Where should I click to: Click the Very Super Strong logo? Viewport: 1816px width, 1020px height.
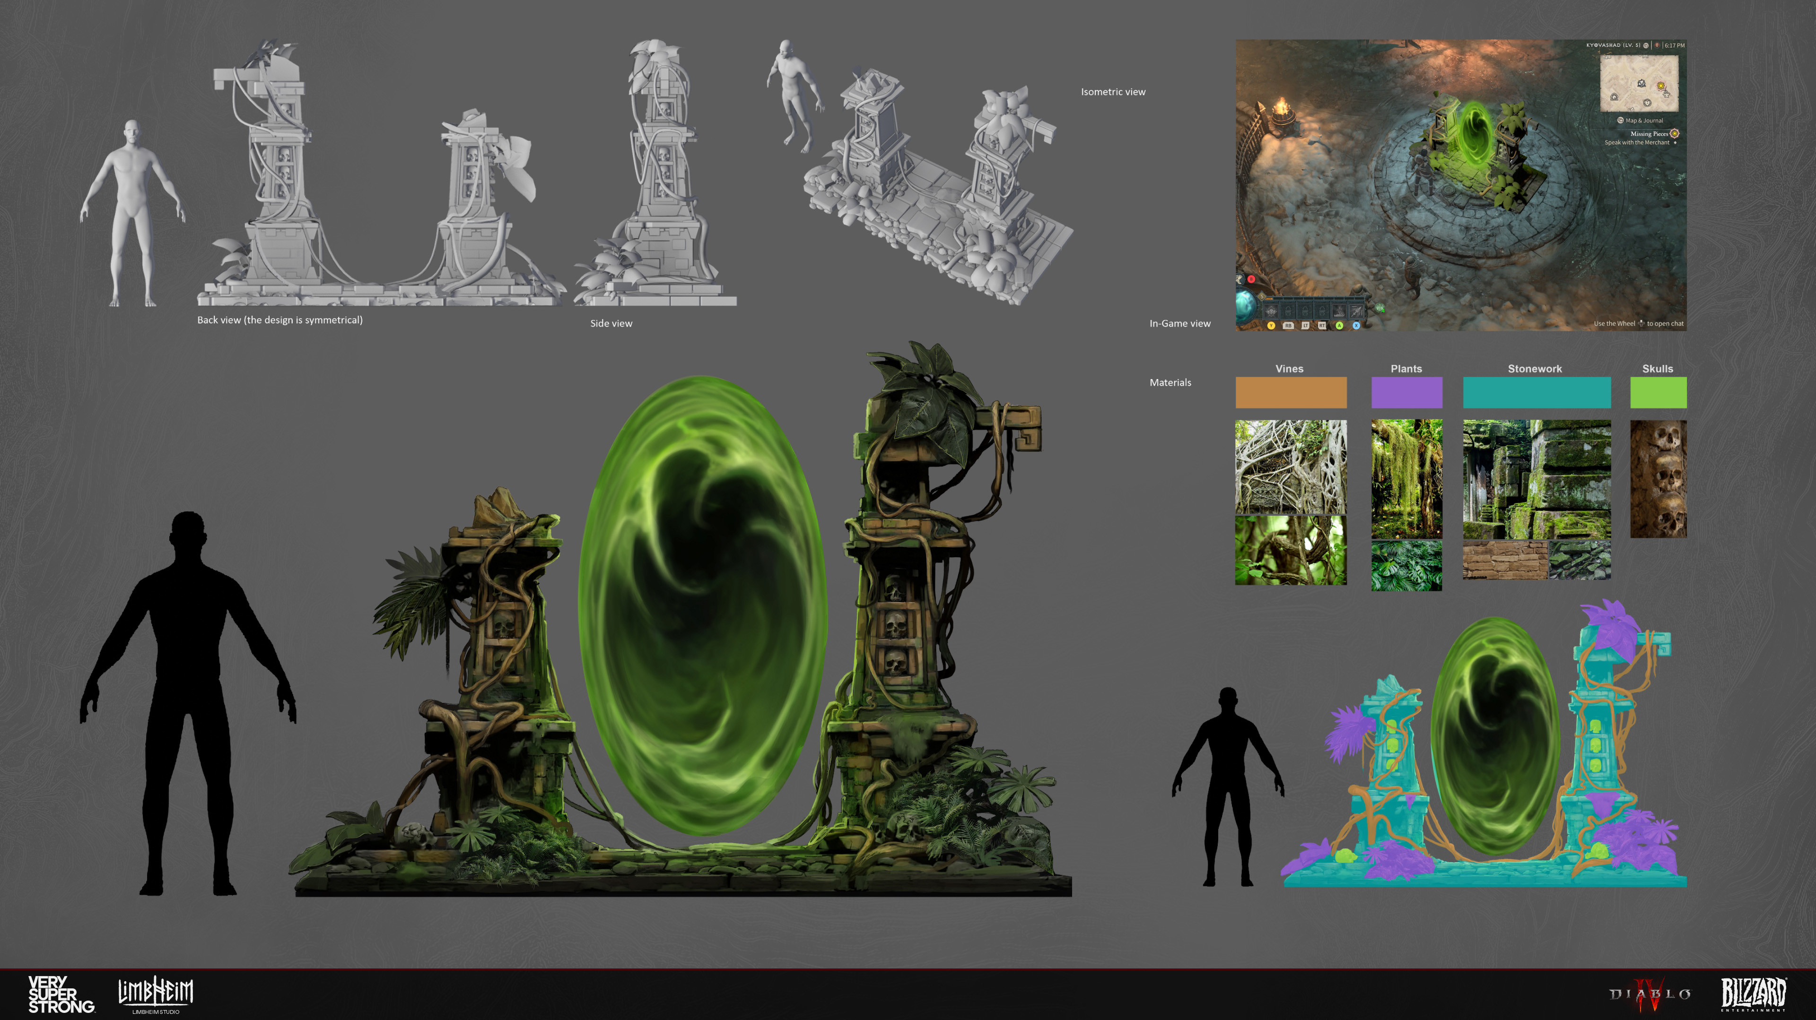[x=61, y=994]
